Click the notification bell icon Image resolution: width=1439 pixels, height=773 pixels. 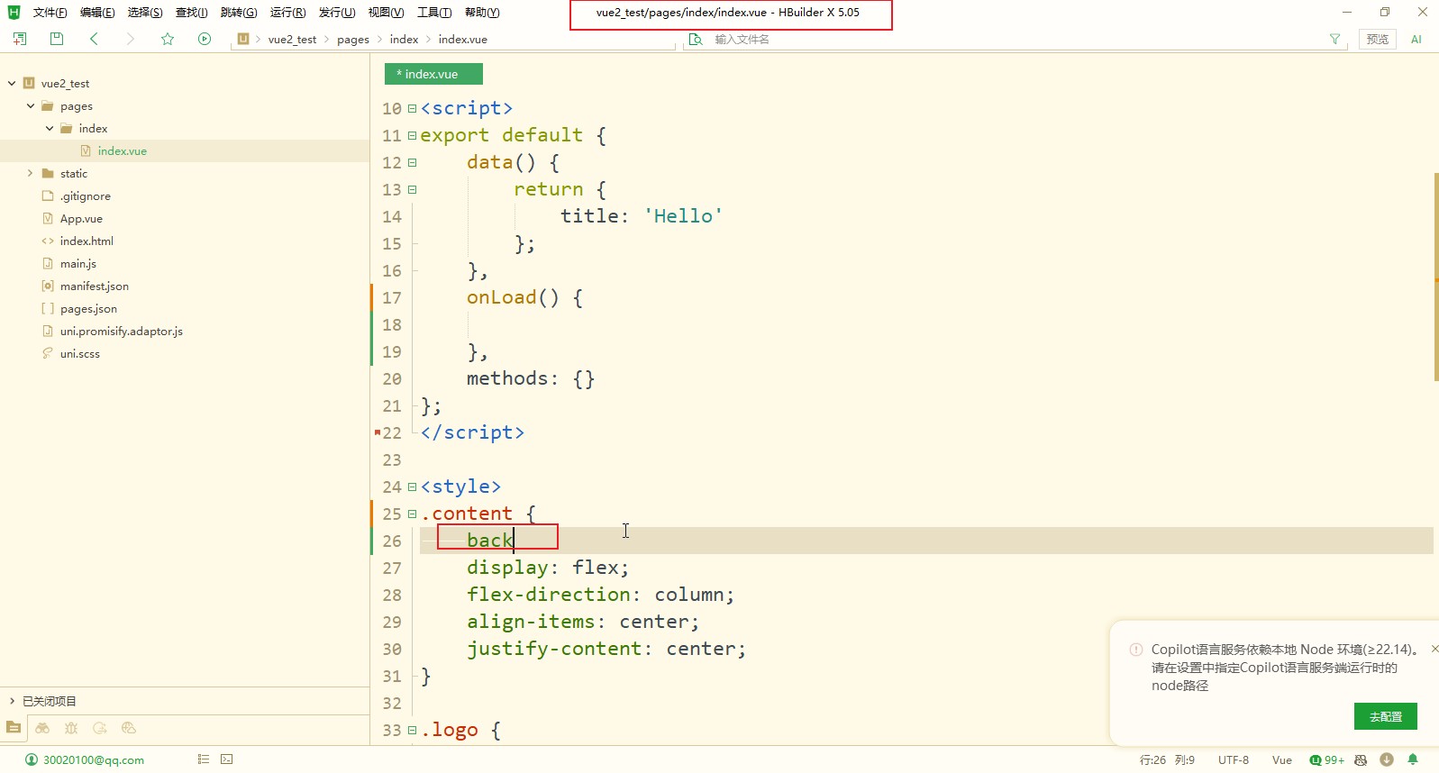(x=1413, y=759)
